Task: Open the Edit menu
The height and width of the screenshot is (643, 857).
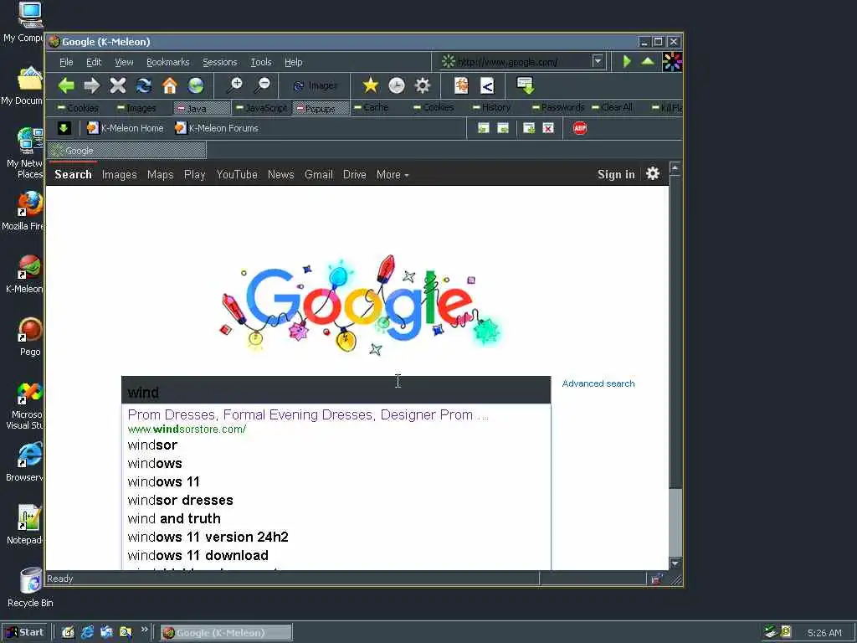Action: [x=94, y=62]
